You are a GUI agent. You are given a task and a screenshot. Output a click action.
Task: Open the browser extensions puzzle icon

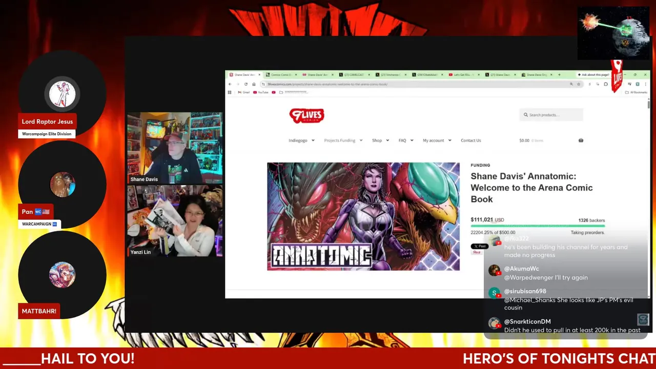pos(606,84)
